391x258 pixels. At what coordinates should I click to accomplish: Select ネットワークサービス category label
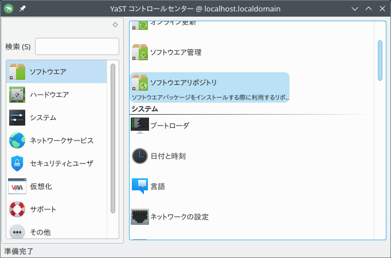click(x=62, y=140)
